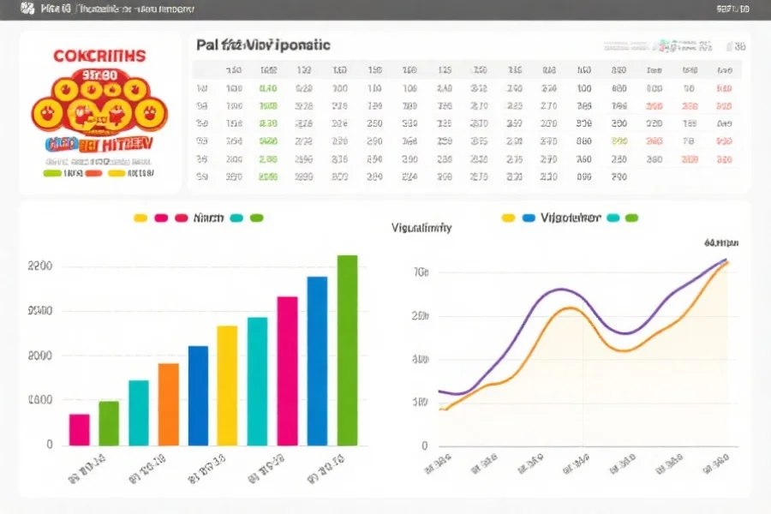Select the shortest pink bar in bar chart
This screenshot has height=514, width=771.
(x=80, y=429)
